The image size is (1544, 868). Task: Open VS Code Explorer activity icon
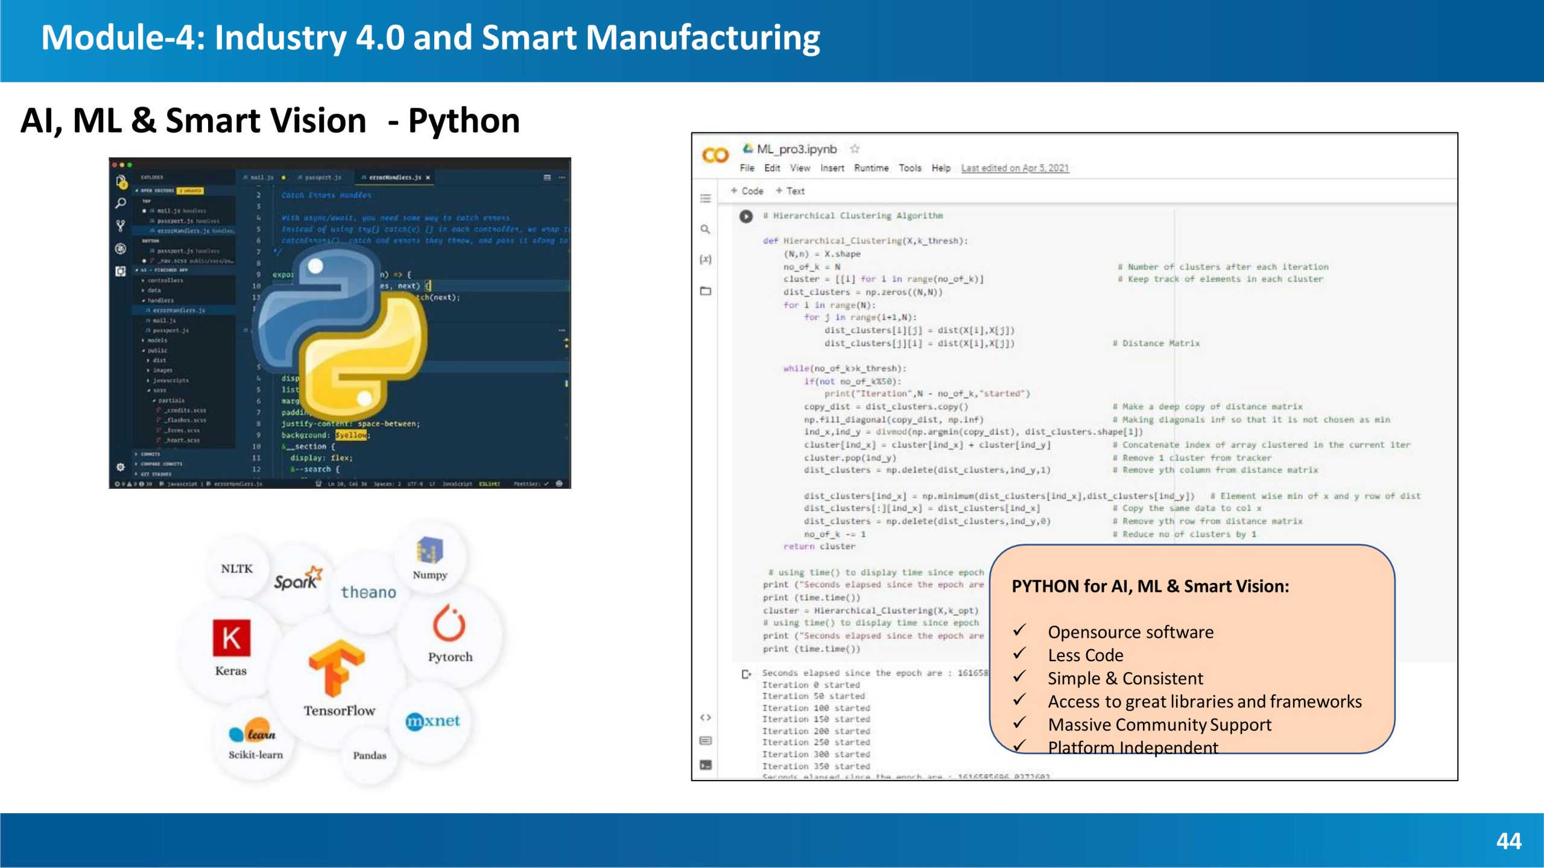coord(121,181)
